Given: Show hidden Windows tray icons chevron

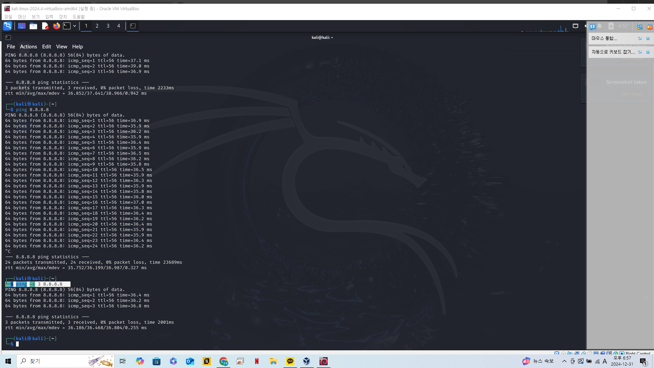Looking at the screenshot, I should pyautogui.click(x=564, y=361).
